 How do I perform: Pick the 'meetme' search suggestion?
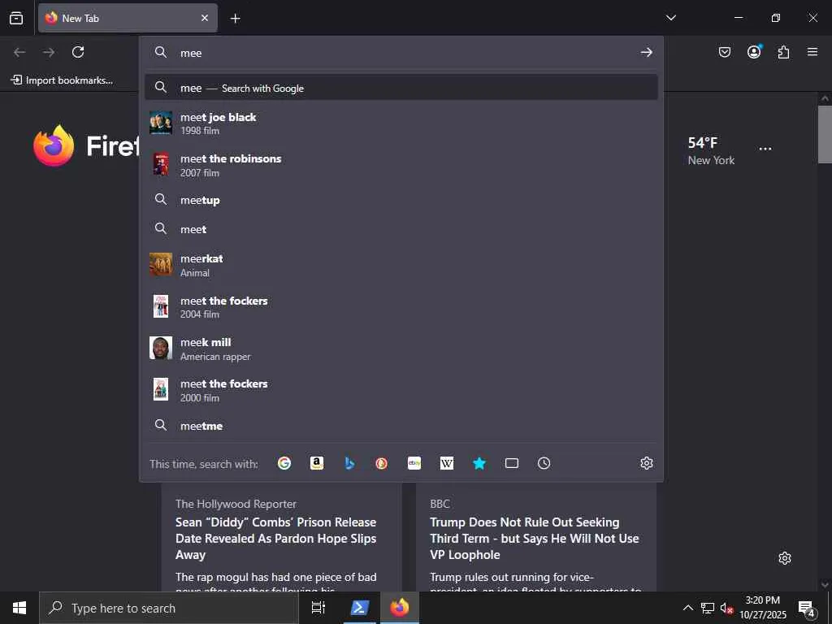[x=401, y=426]
